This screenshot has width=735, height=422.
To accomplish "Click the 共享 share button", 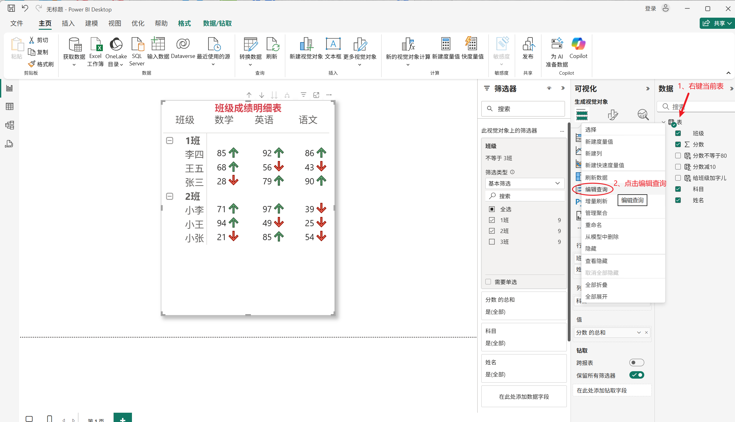I will (x=716, y=23).
